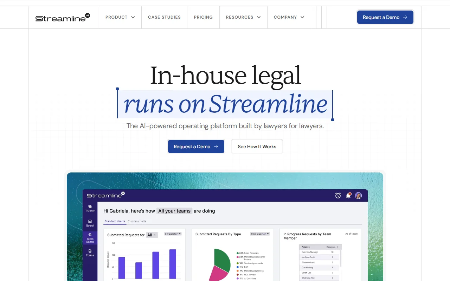The image size is (450, 281).
Task: Click the In Progress Requests by Team Member title
Action: (x=307, y=236)
